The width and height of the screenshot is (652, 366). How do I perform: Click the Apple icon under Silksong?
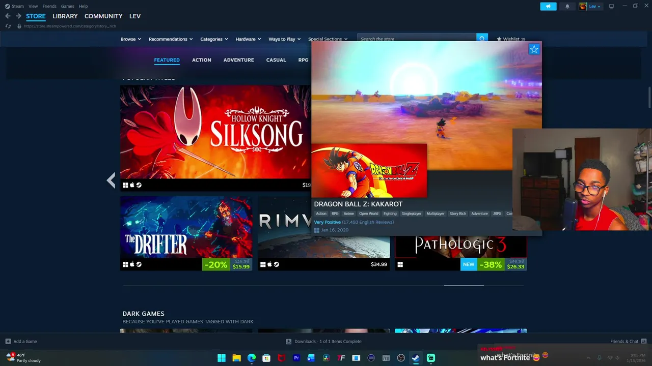[x=132, y=185]
